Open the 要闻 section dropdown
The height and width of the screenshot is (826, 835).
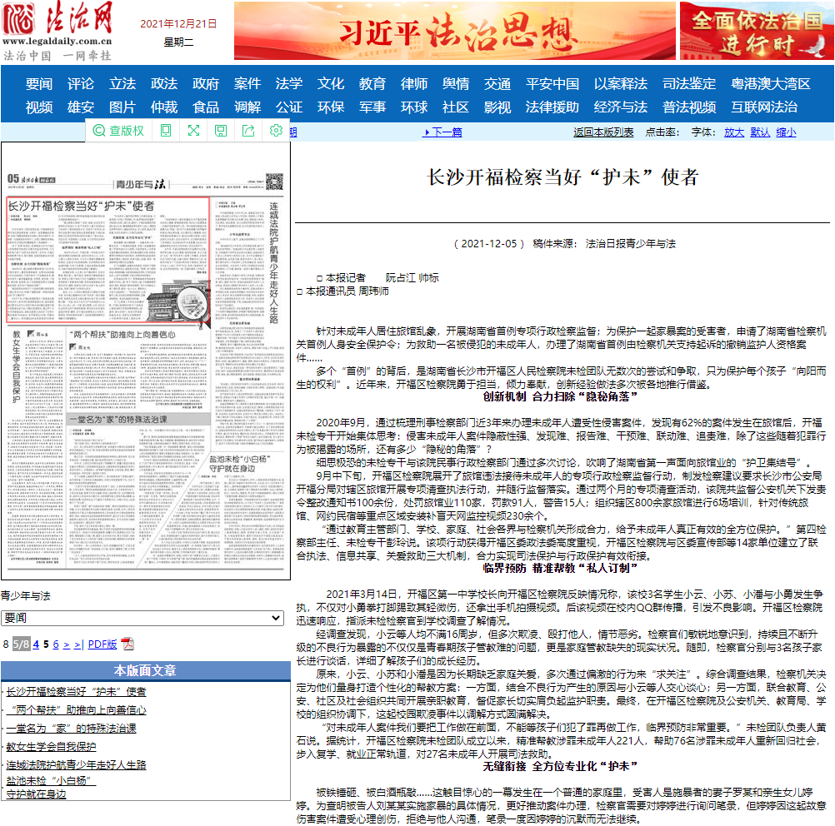pos(142,619)
